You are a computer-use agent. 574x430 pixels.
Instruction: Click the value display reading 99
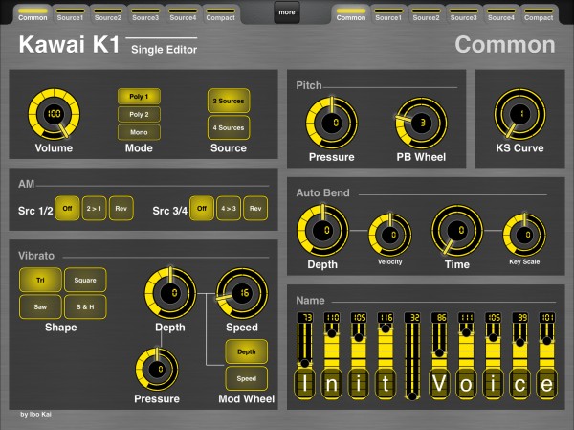pyautogui.click(x=519, y=317)
